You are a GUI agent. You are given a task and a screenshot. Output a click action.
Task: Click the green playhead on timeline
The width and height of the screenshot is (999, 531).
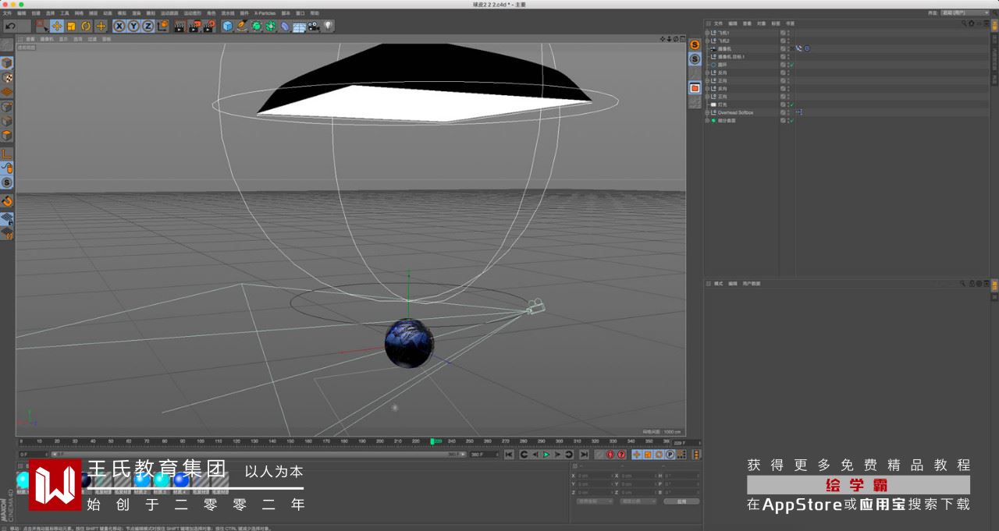(x=432, y=441)
